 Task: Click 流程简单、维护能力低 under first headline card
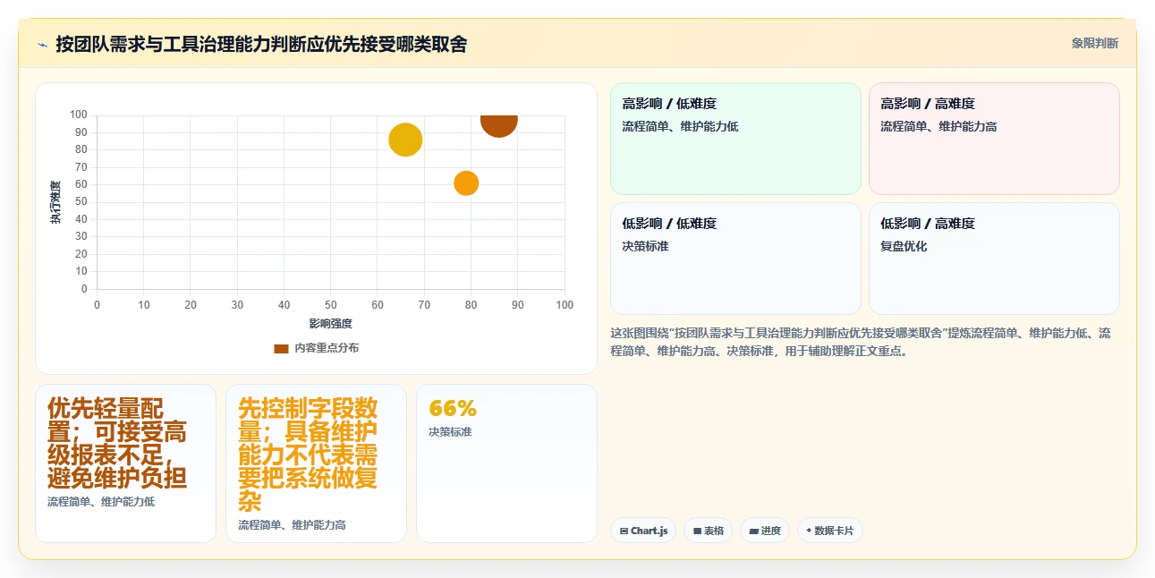coord(101,502)
